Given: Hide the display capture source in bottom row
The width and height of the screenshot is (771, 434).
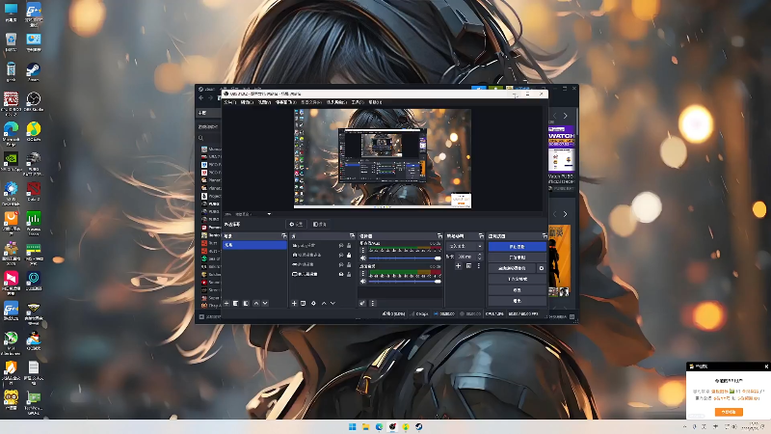Looking at the screenshot, I should click(x=341, y=274).
